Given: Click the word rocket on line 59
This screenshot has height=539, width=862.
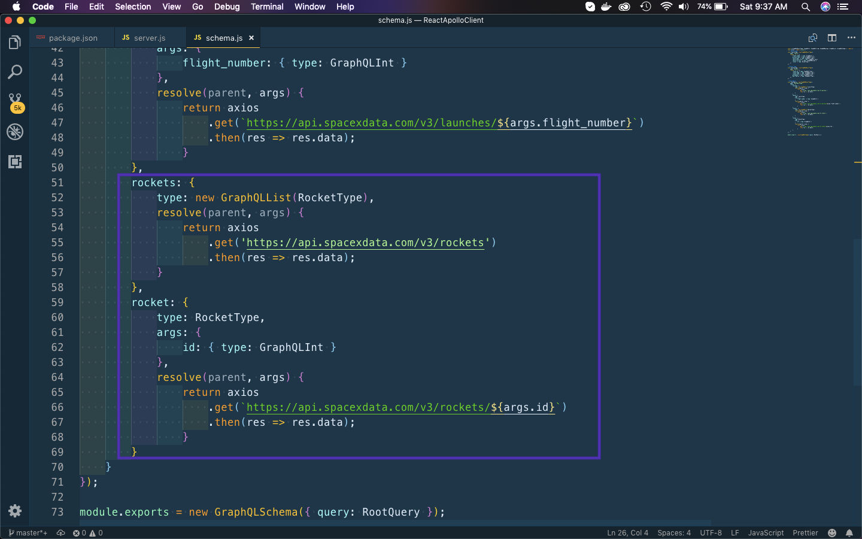Looking at the screenshot, I should [150, 302].
